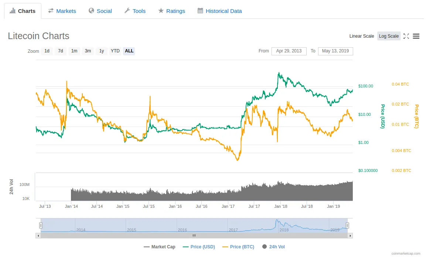Screen dimensions: 430x262
Task: Go to the Tools tab
Action: (x=135, y=11)
